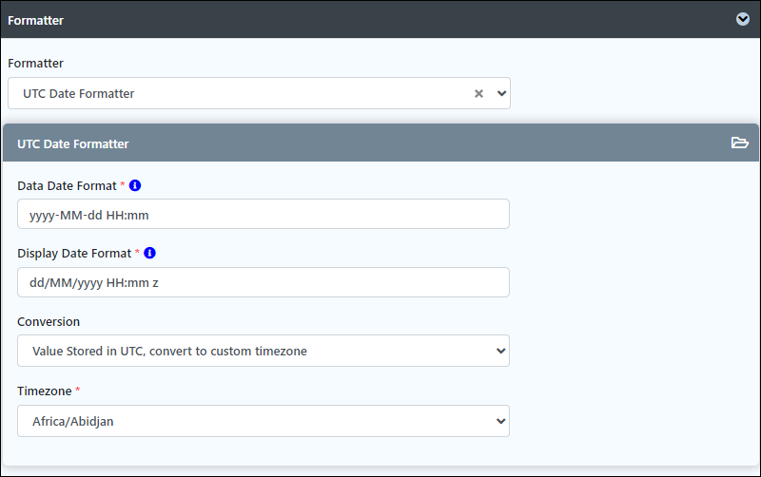Open the Timezone dropdown showing Africa/Abidjan
This screenshot has width=761, height=477.
(263, 421)
